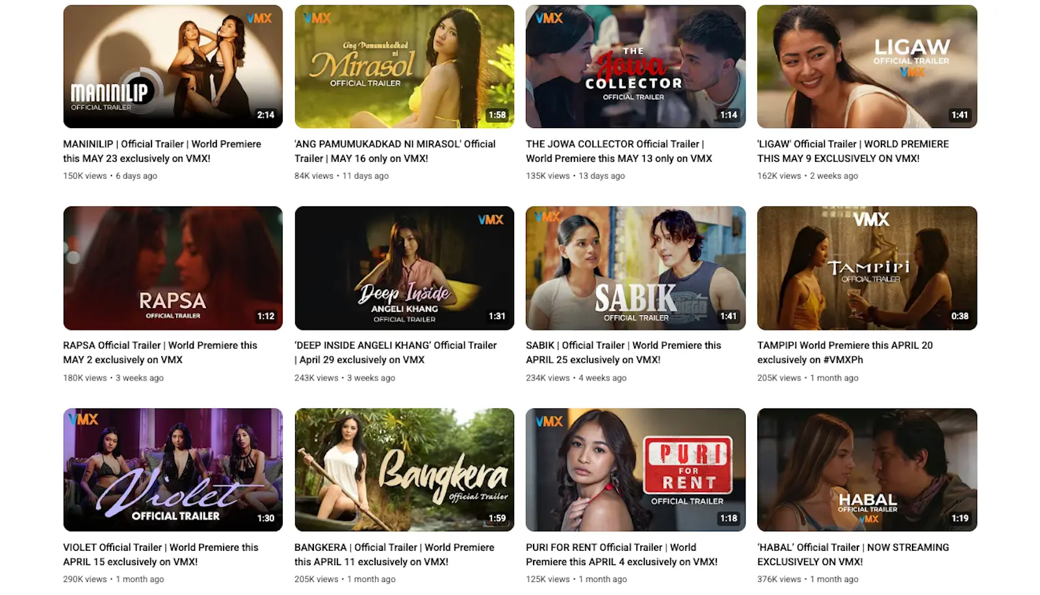Click the BANGKERA Official Trailer title link
Image resolution: width=1040 pixels, height=595 pixels.
click(394, 554)
